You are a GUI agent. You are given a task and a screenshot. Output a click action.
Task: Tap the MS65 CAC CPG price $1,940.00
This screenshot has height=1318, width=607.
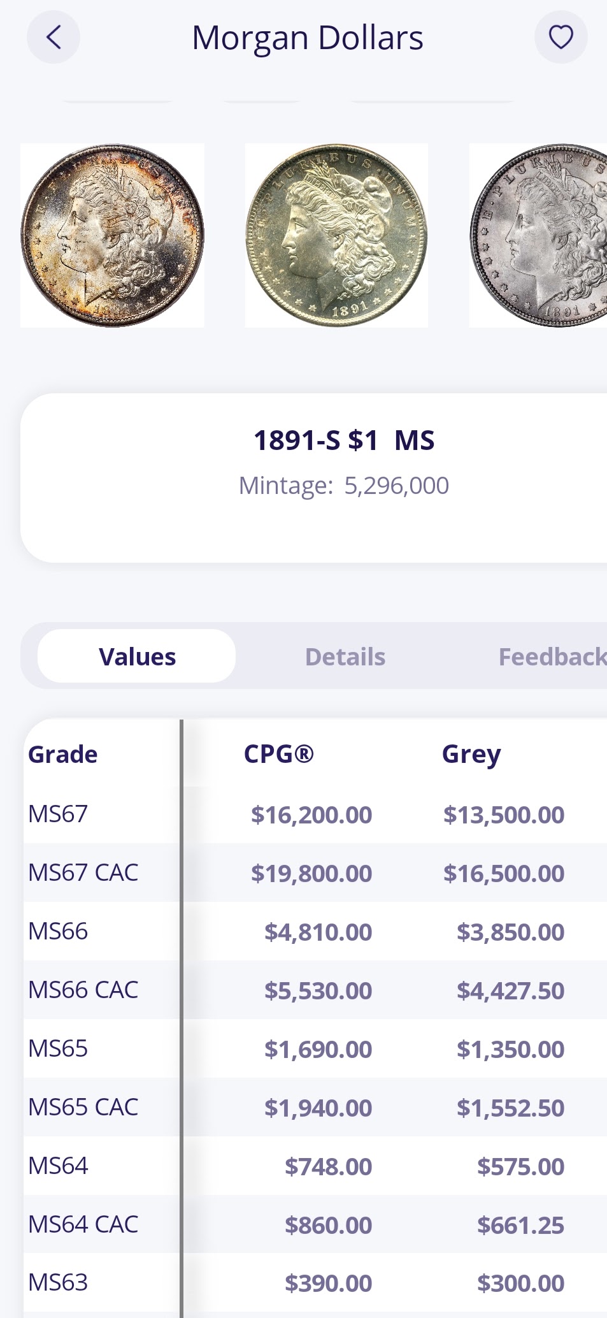(x=318, y=1108)
